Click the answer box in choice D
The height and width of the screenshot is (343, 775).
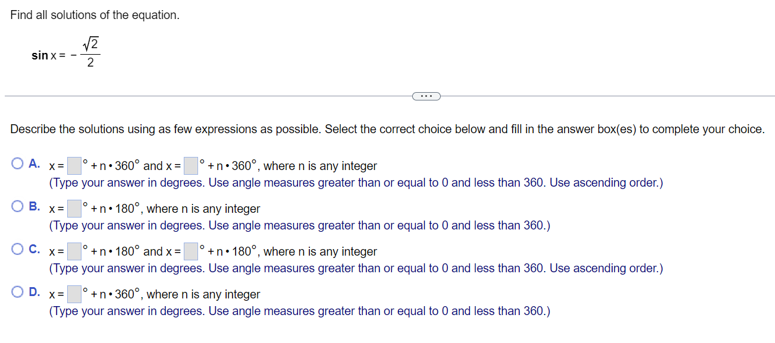click(x=73, y=293)
